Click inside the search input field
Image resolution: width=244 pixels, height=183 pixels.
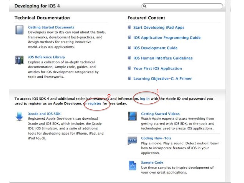point(185,6)
